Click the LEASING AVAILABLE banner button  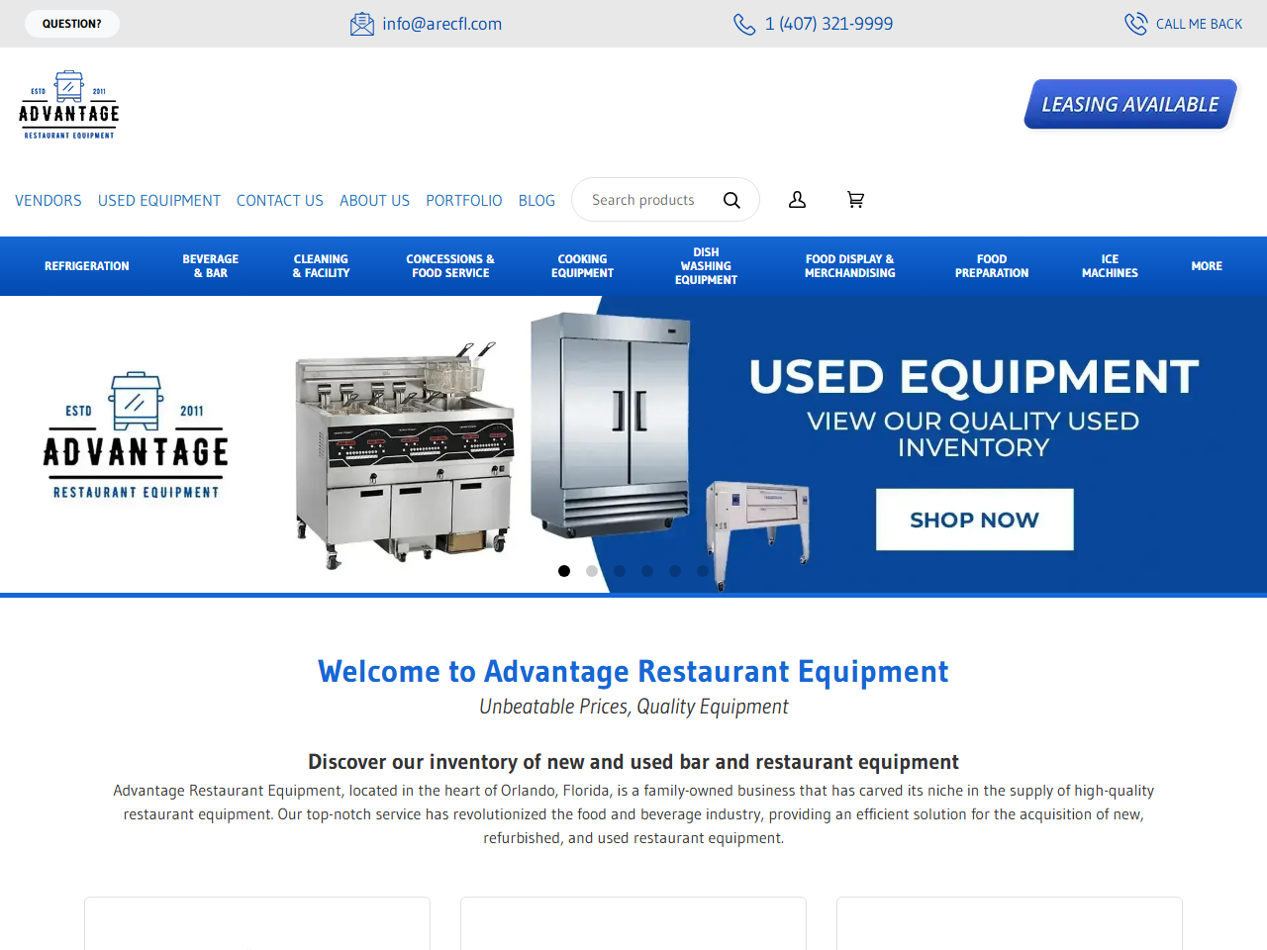point(1130,104)
